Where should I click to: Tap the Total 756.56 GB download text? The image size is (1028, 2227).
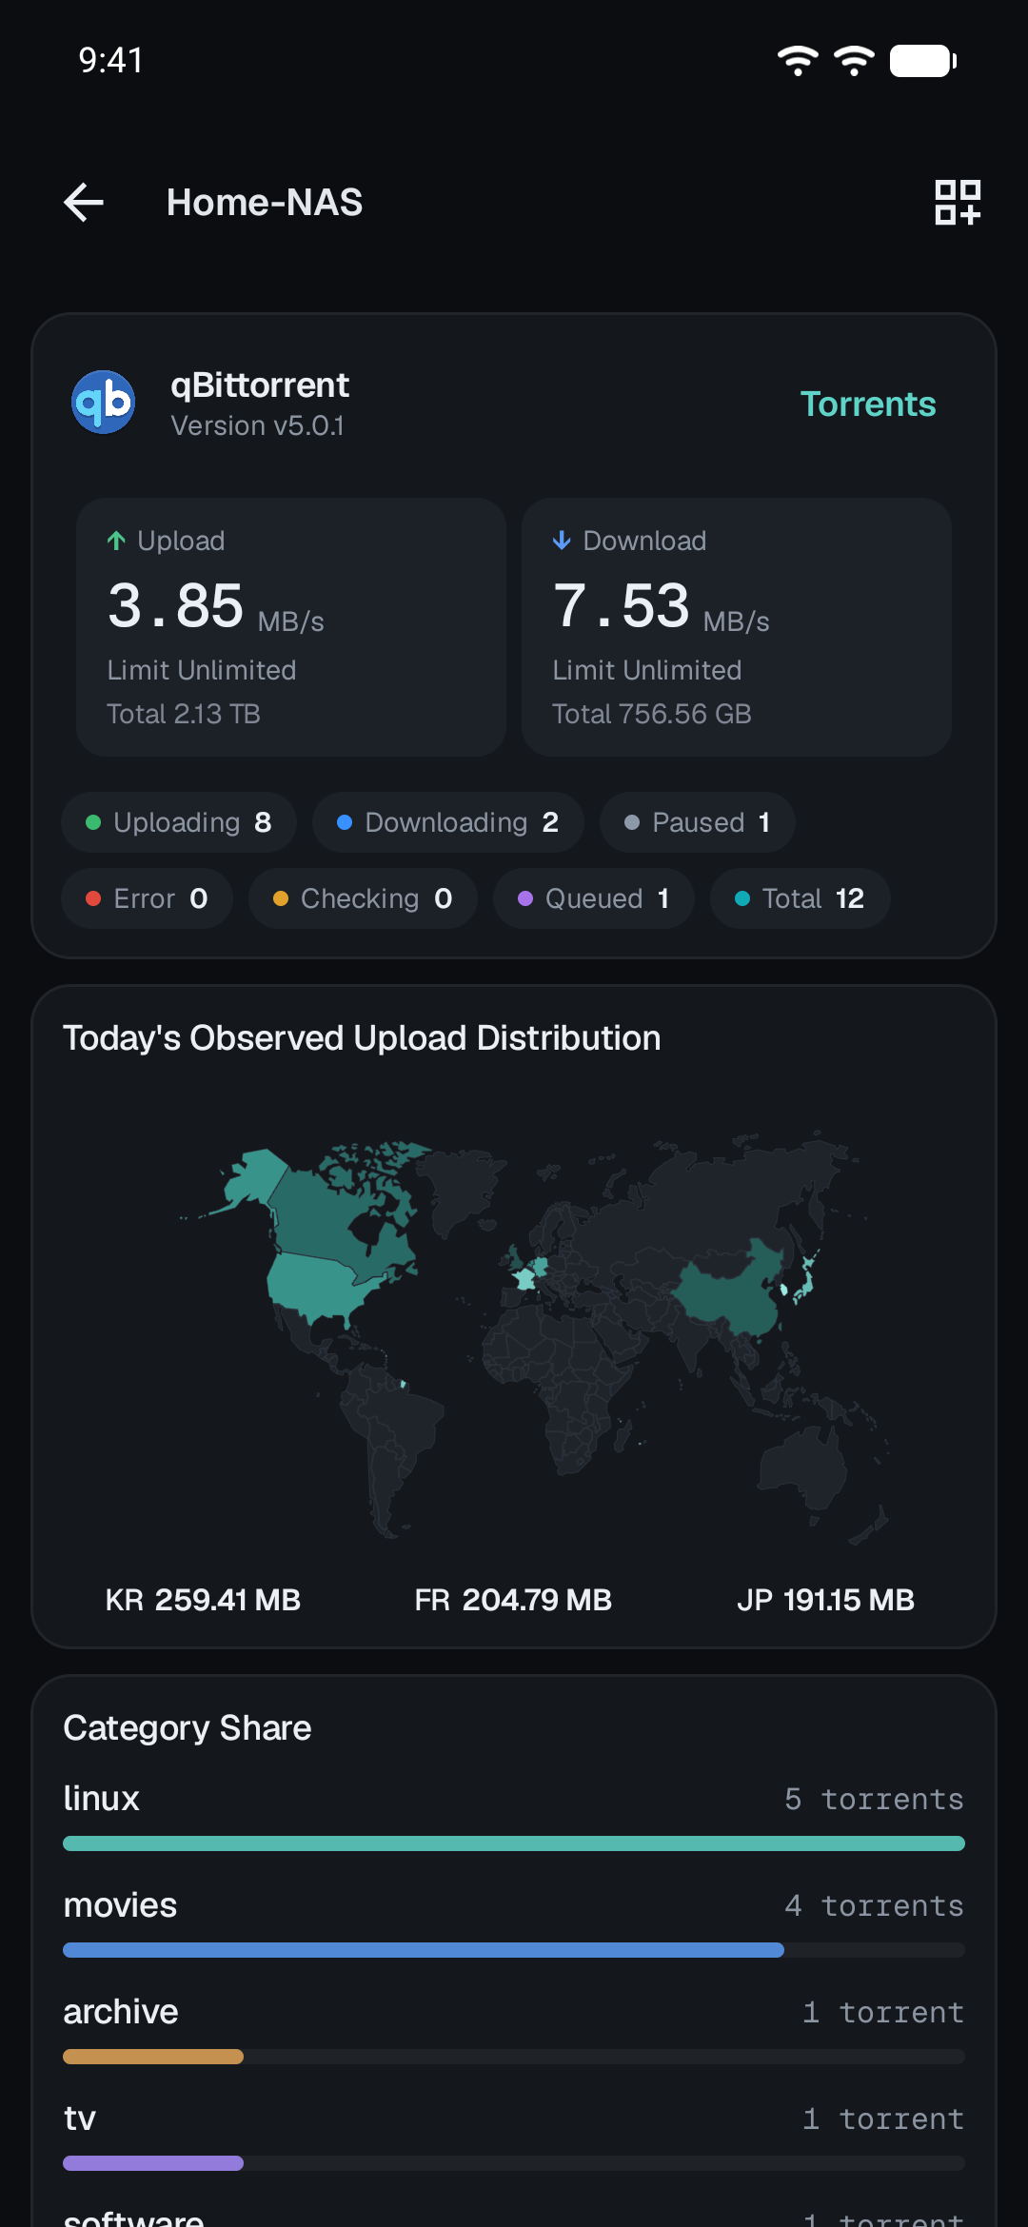click(652, 714)
